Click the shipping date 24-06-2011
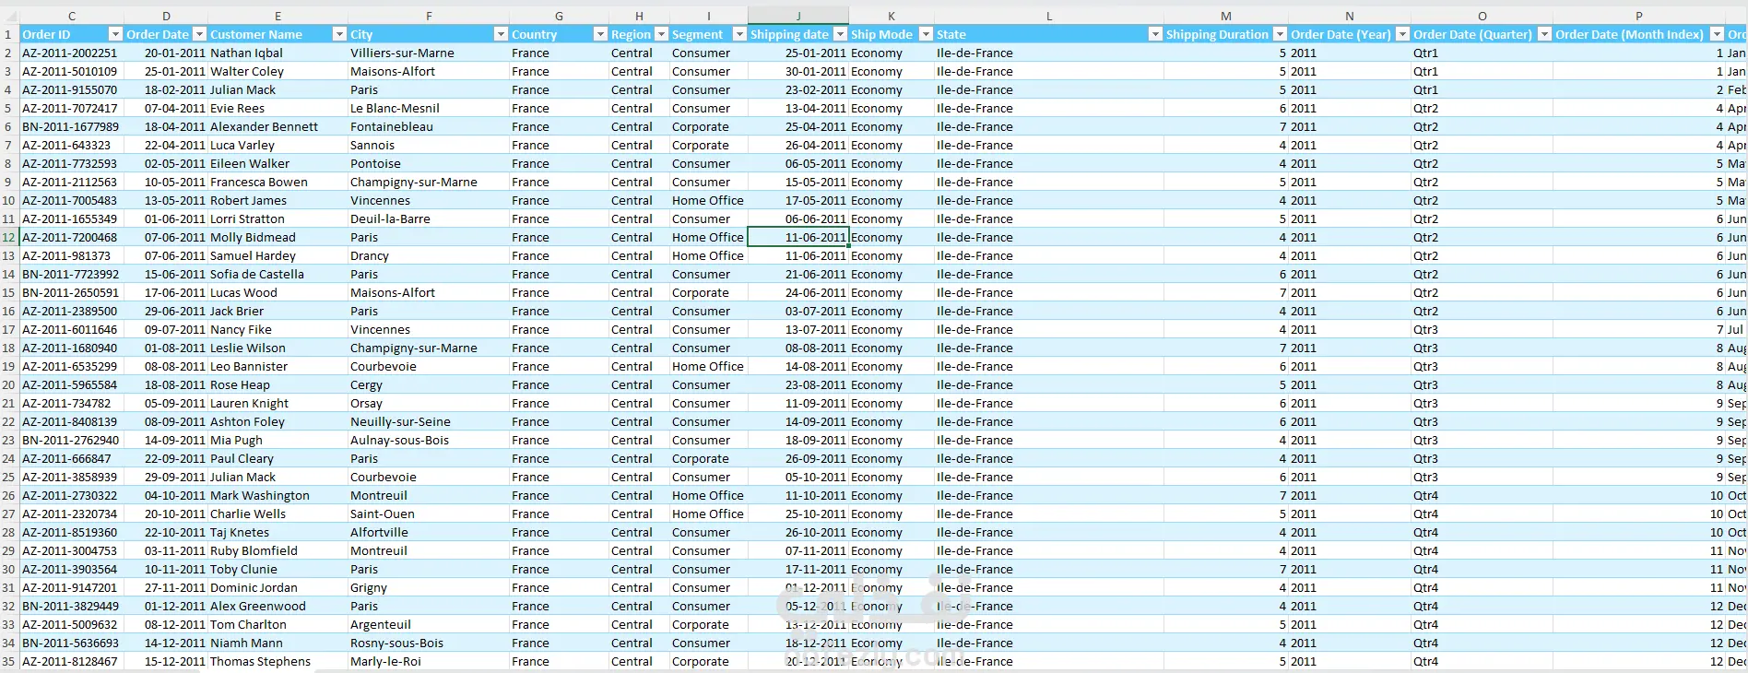This screenshot has height=673, width=1748. pos(815,292)
